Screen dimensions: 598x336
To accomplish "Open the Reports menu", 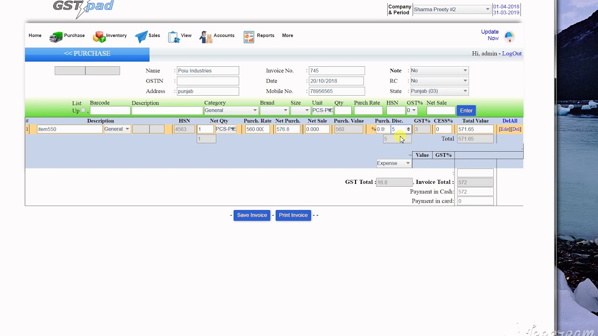I will [265, 35].
